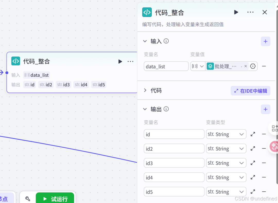Viewport: 278px width, 203px height.
Task: Delete the id3 output row
Action: tap(264, 163)
